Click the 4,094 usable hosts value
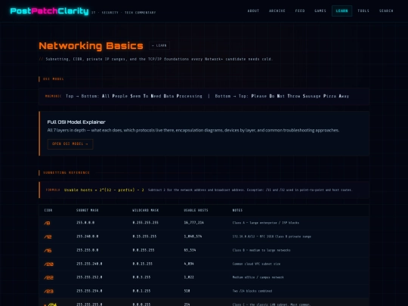 (189, 264)
